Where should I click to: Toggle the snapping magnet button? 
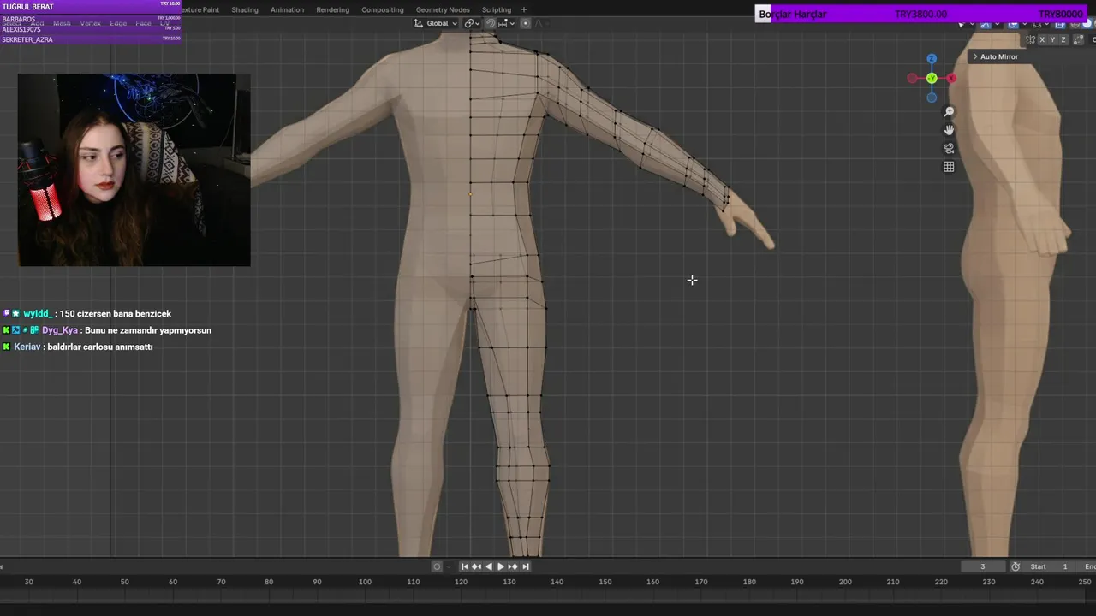tap(491, 23)
